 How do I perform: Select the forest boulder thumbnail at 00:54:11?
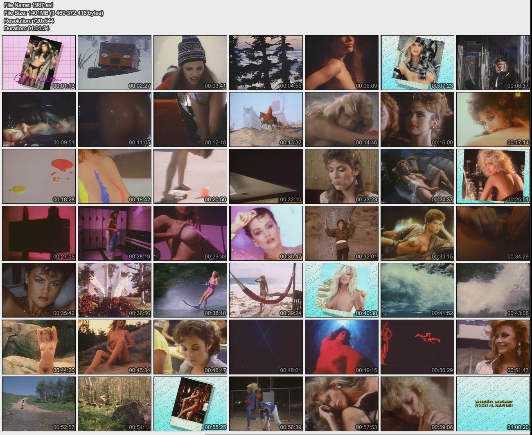point(115,403)
